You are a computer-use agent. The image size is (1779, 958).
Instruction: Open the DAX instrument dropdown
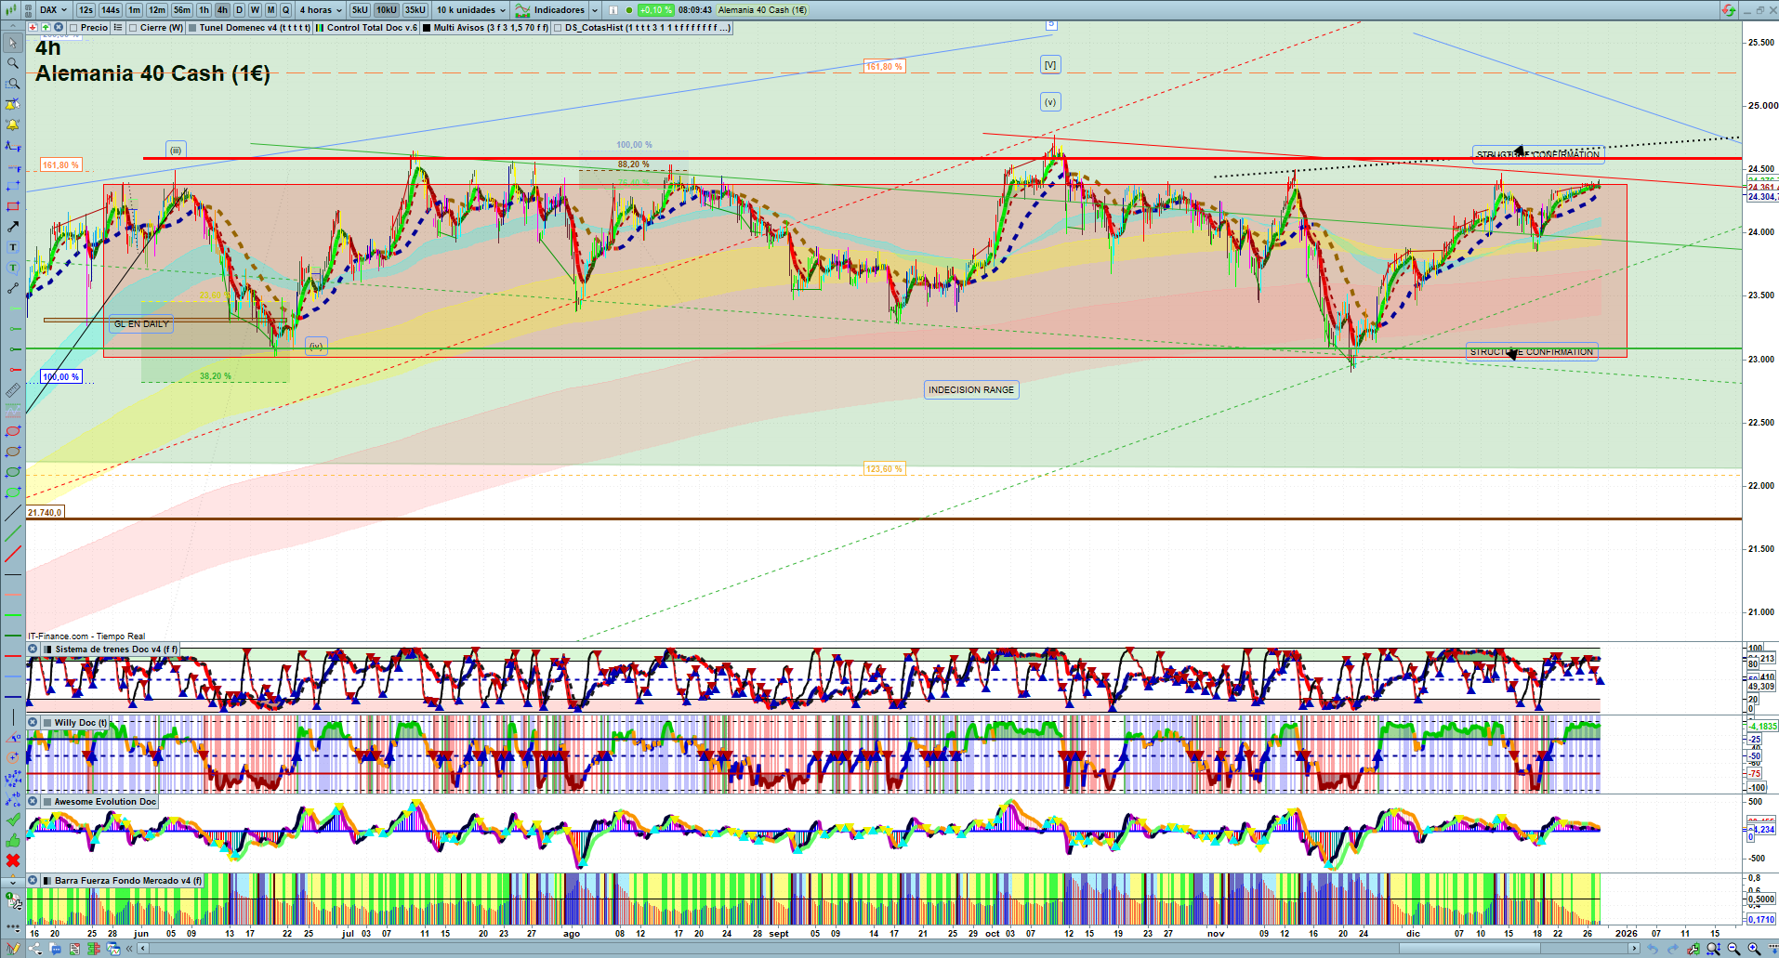pyautogui.click(x=52, y=10)
